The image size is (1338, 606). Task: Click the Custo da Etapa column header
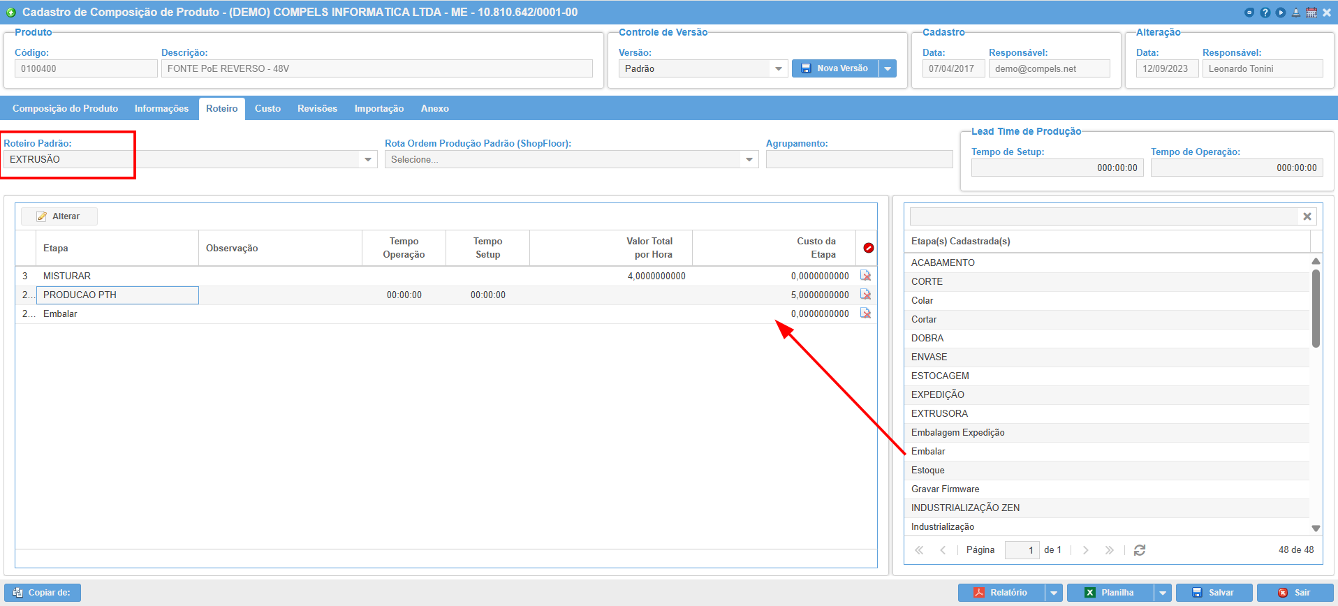pos(774,248)
